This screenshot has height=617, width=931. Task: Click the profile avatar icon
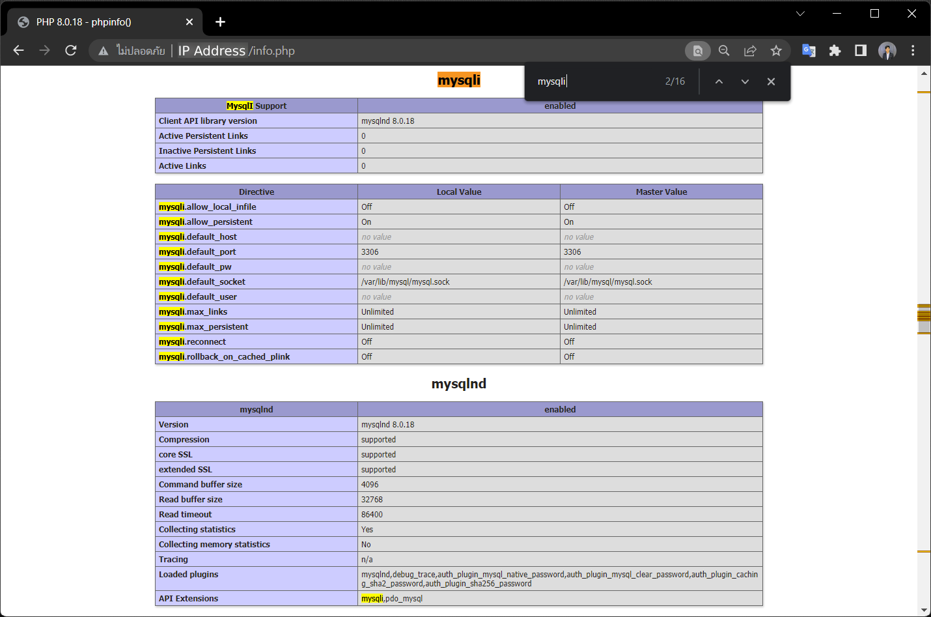(x=887, y=50)
